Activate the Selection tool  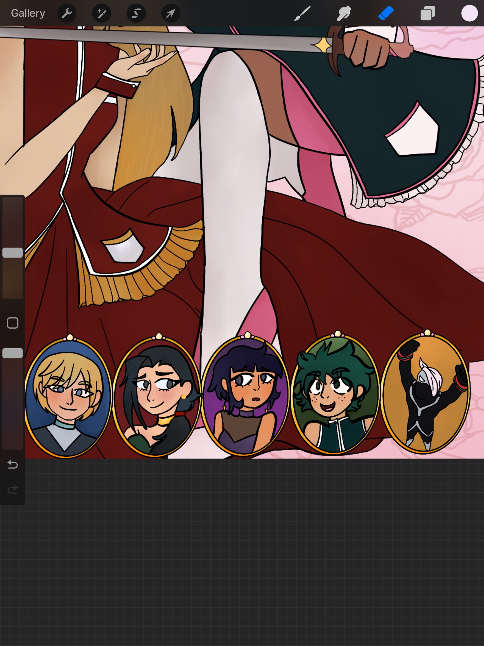[x=136, y=13]
